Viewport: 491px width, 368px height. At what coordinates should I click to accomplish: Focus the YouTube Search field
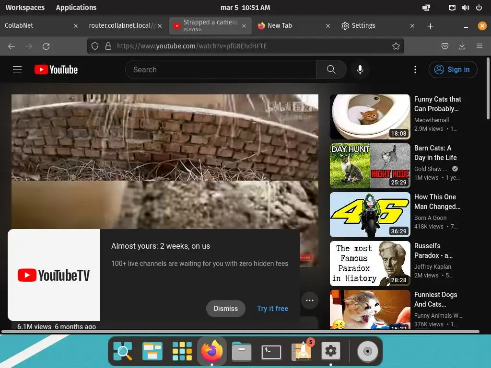221,69
